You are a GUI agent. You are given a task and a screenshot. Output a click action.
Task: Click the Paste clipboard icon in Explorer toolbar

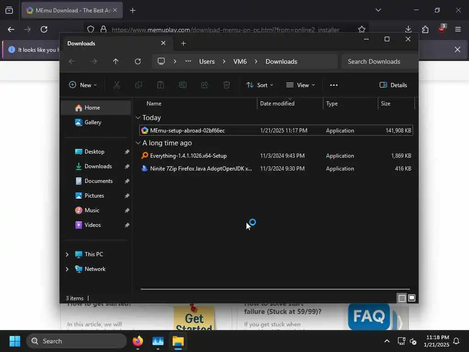tap(161, 85)
